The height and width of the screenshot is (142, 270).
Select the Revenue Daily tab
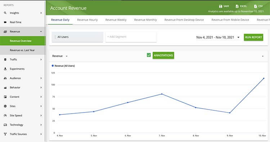pos(60,20)
